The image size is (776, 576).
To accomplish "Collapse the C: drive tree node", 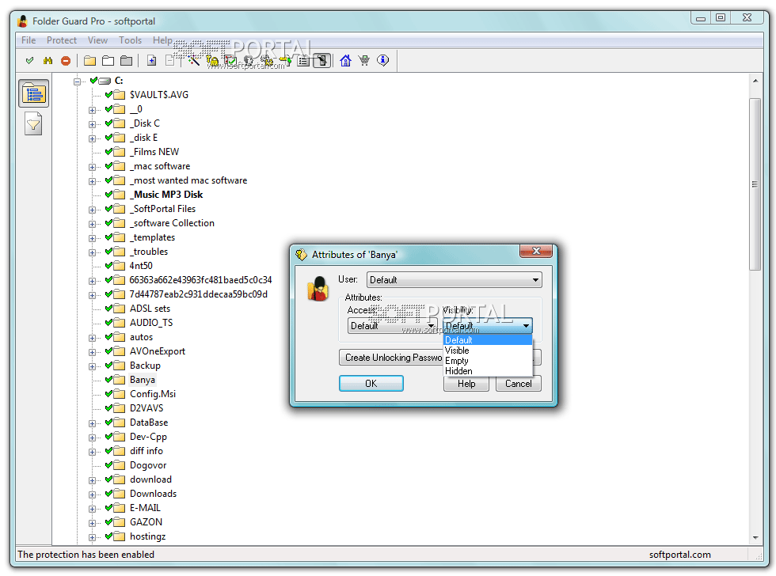I will [78, 81].
